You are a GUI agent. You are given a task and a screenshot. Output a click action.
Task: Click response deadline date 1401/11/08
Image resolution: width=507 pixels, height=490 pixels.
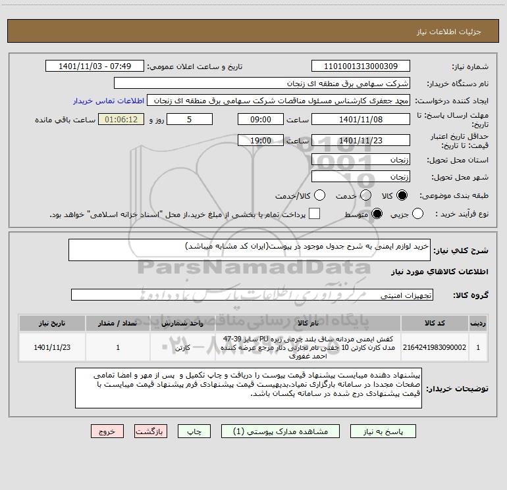click(361, 119)
